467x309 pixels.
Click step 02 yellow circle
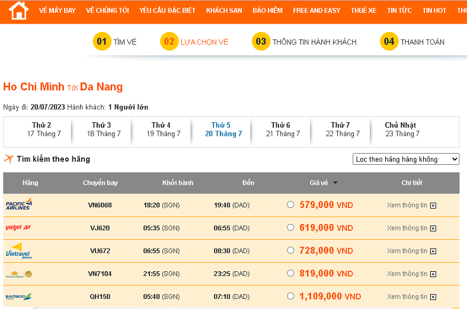[x=169, y=41]
